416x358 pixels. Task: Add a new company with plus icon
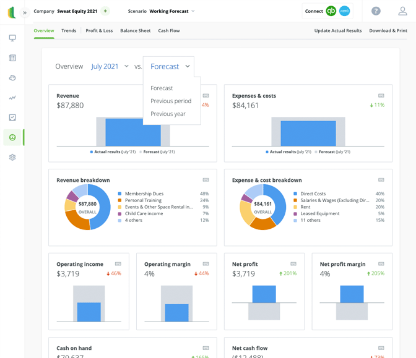coord(105,11)
